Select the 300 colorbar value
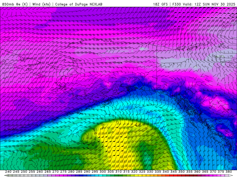Image resolution: width=237 pixels, height=177 pixels. [103, 172]
